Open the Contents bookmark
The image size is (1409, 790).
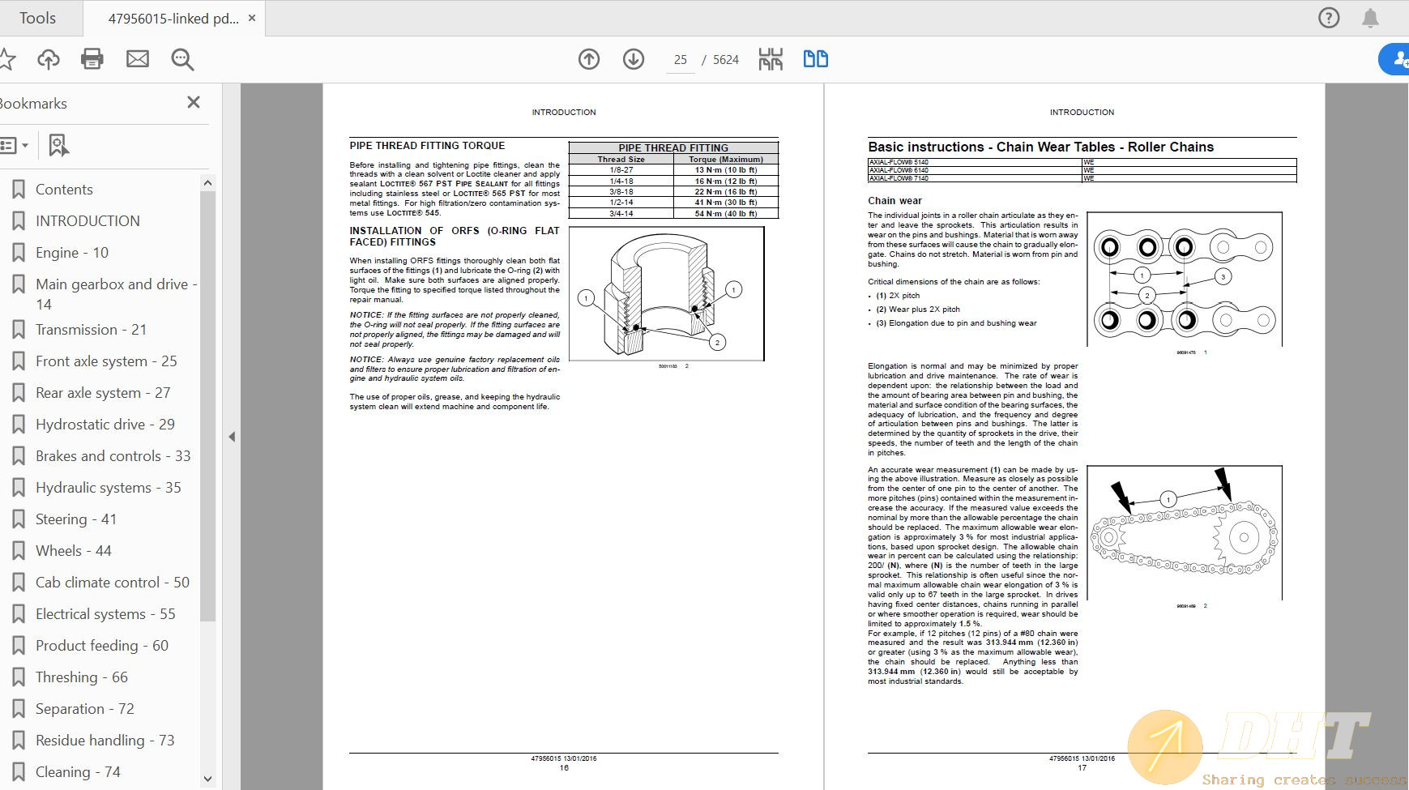point(64,190)
